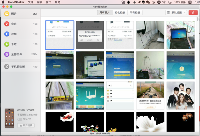Select the power adapter and white router photo

(x=150, y=35)
